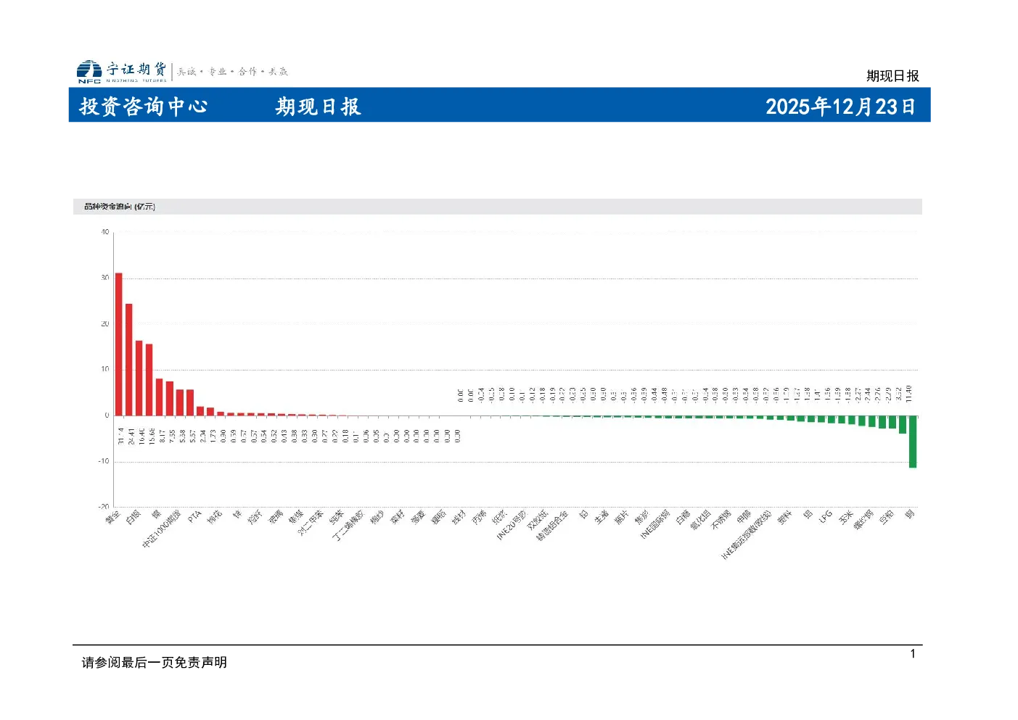
Task: Click the x-axis label INE国际铜
Action: point(654,525)
